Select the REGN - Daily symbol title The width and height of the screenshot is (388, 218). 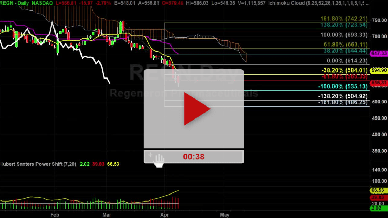coord(15,3)
